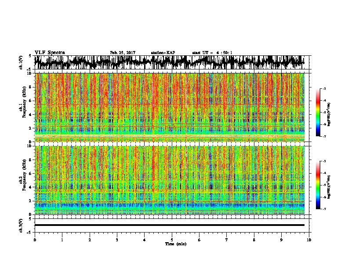Click the ch.2 colorbar log(PSD) unit label
The image size is (348, 269).
(x=329, y=187)
